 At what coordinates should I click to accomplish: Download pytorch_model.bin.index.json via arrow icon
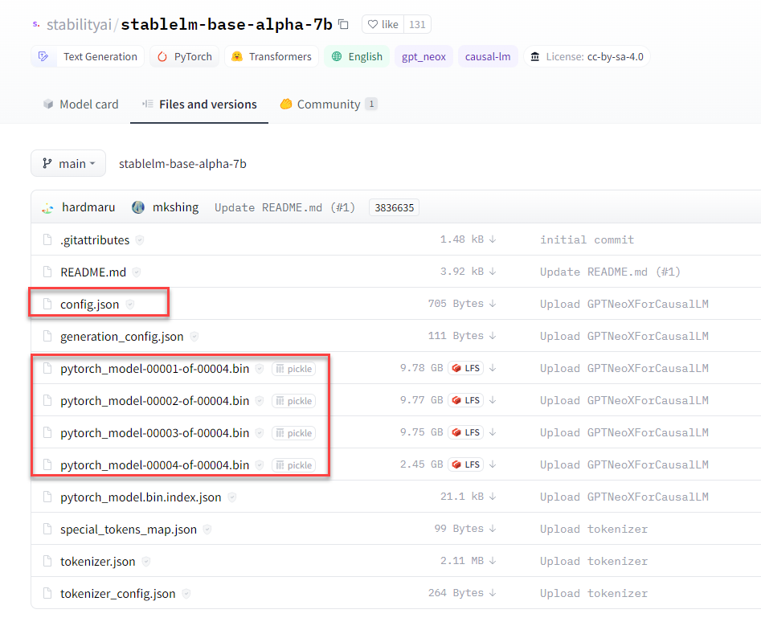(493, 496)
